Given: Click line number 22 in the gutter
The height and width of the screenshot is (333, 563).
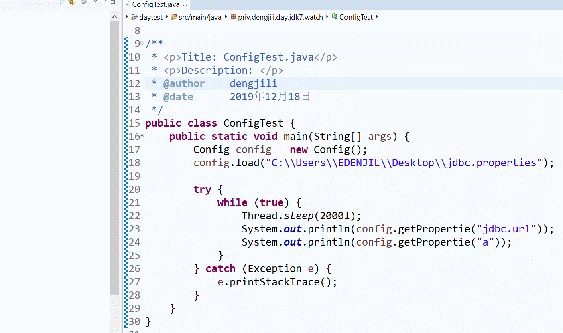Looking at the screenshot, I should coord(134,216).
